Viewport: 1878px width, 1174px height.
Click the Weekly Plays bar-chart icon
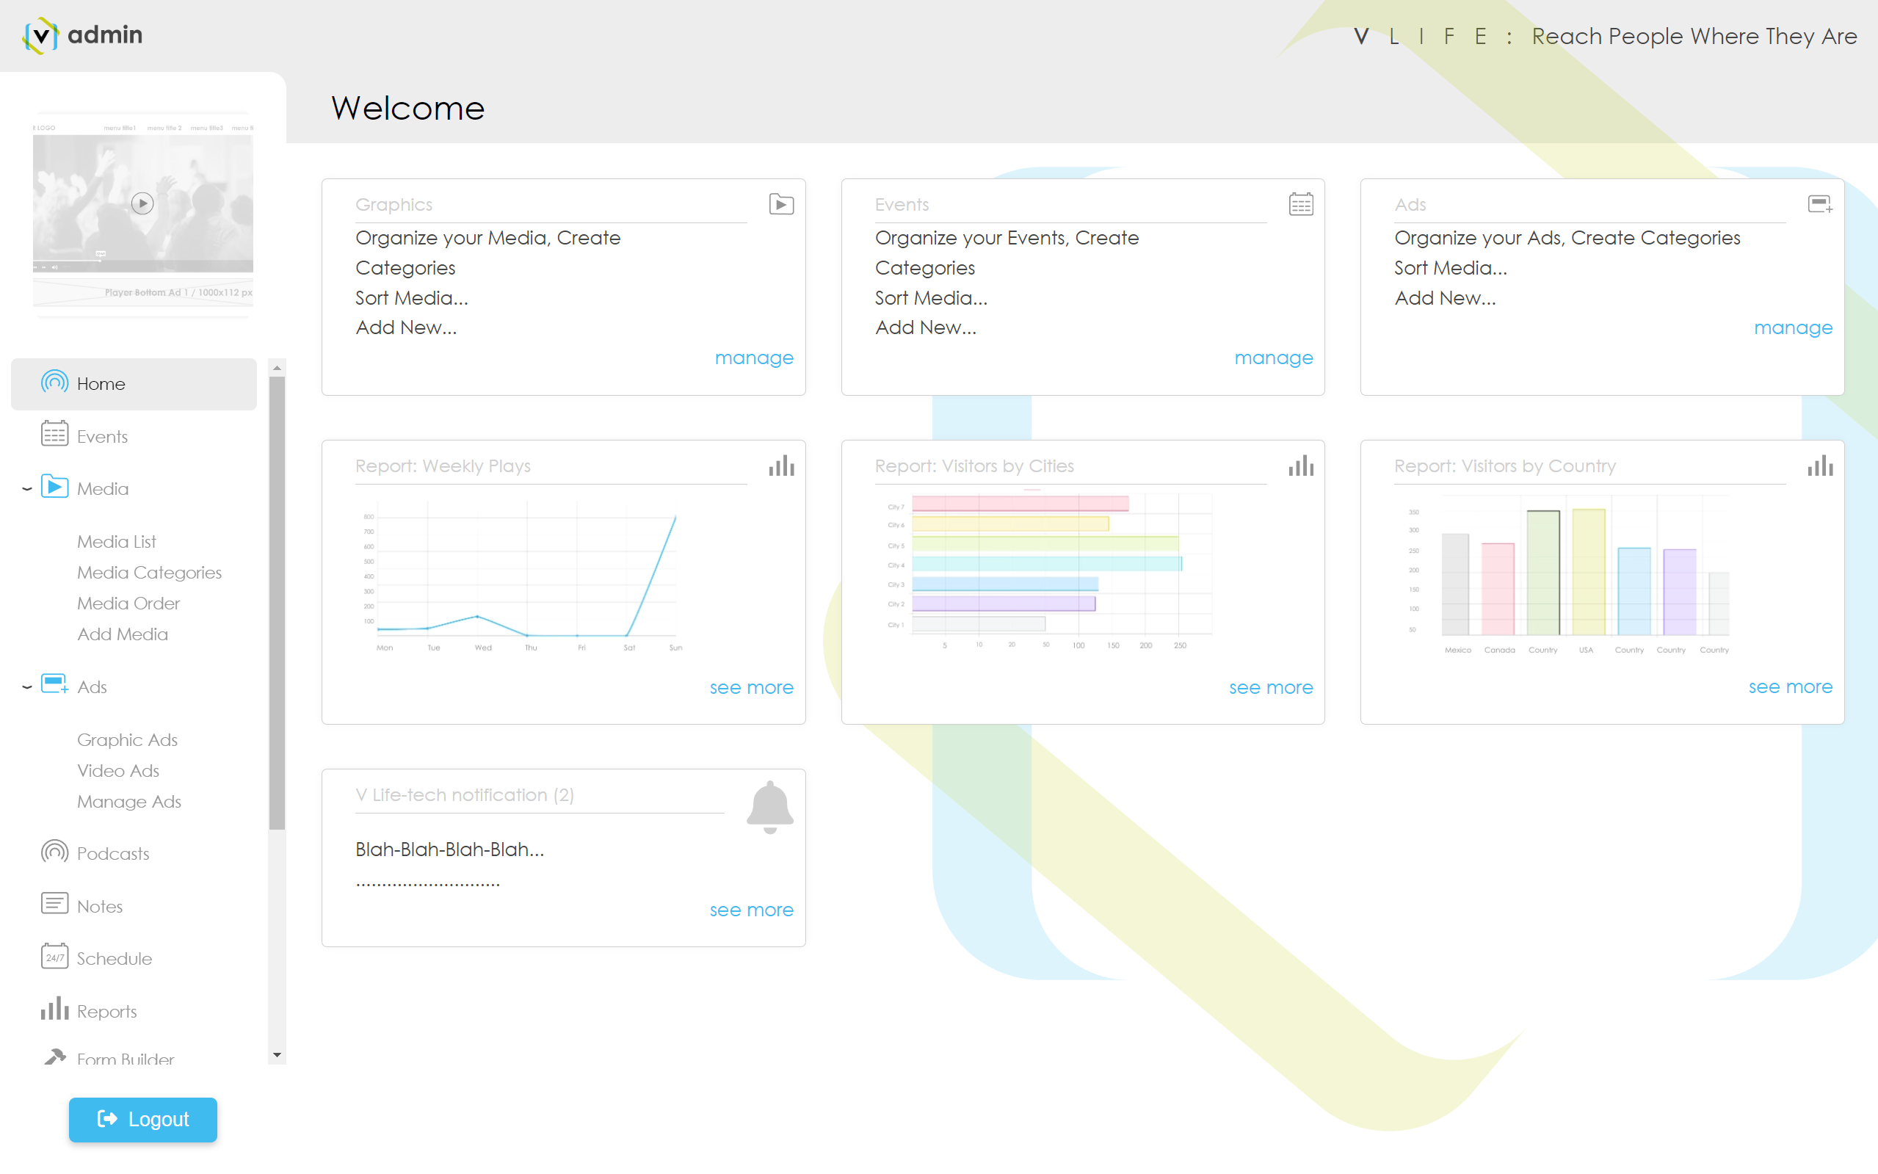point(781,466)
